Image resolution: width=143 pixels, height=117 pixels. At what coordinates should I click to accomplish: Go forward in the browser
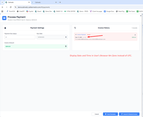pos(7,7)
